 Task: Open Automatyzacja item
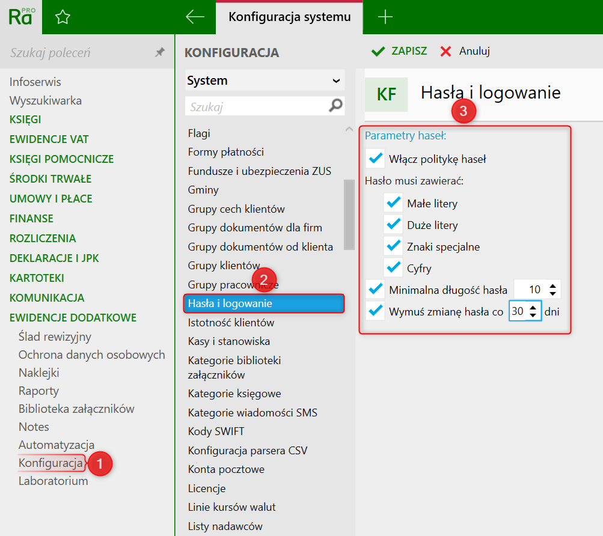pos(57,445)
